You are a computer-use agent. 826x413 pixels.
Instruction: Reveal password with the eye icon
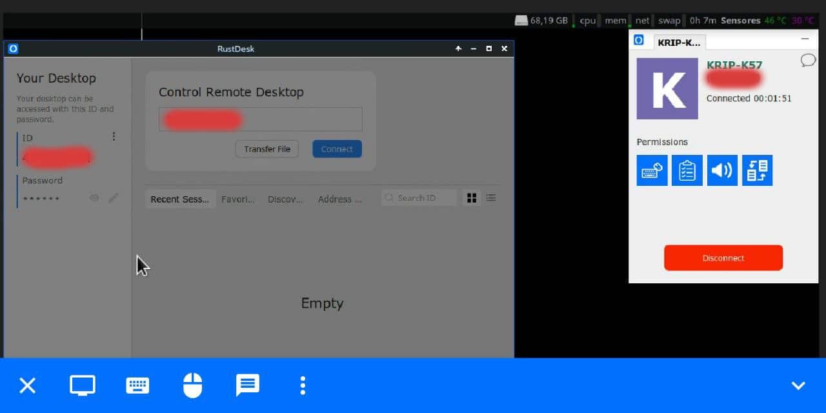tap(94, 198)
